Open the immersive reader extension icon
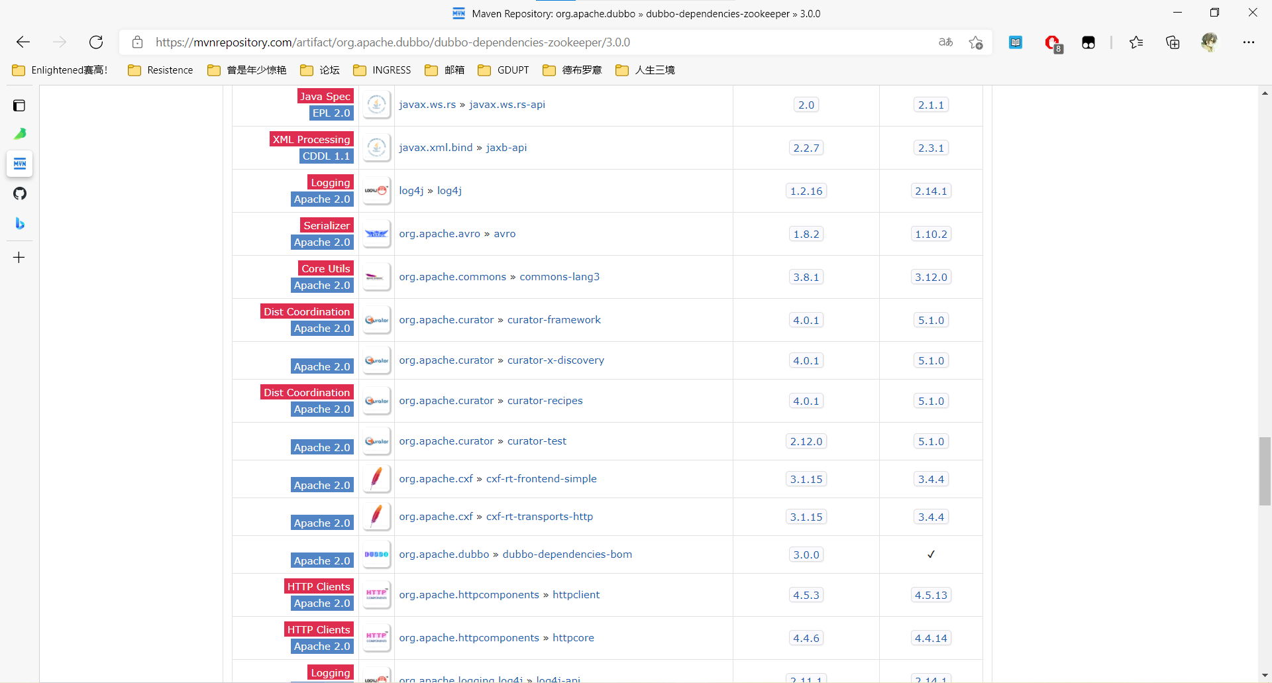Image resolution: width=1272 pixels, height=683 pixels. pos(1016,42)
